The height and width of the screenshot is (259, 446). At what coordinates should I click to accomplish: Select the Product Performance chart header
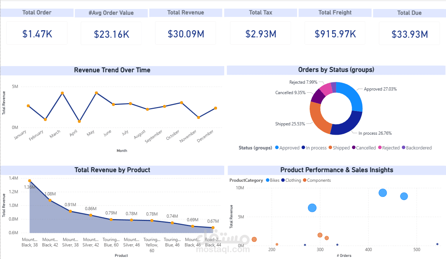(x=337, y=170)
